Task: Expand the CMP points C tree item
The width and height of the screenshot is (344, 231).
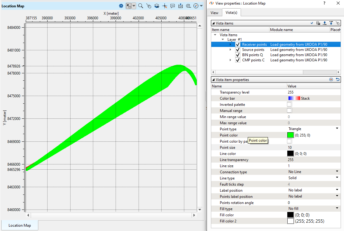Action: tap(231, 60)
